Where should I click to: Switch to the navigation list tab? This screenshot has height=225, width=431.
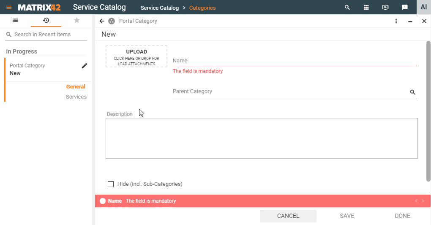pos(15,20)
